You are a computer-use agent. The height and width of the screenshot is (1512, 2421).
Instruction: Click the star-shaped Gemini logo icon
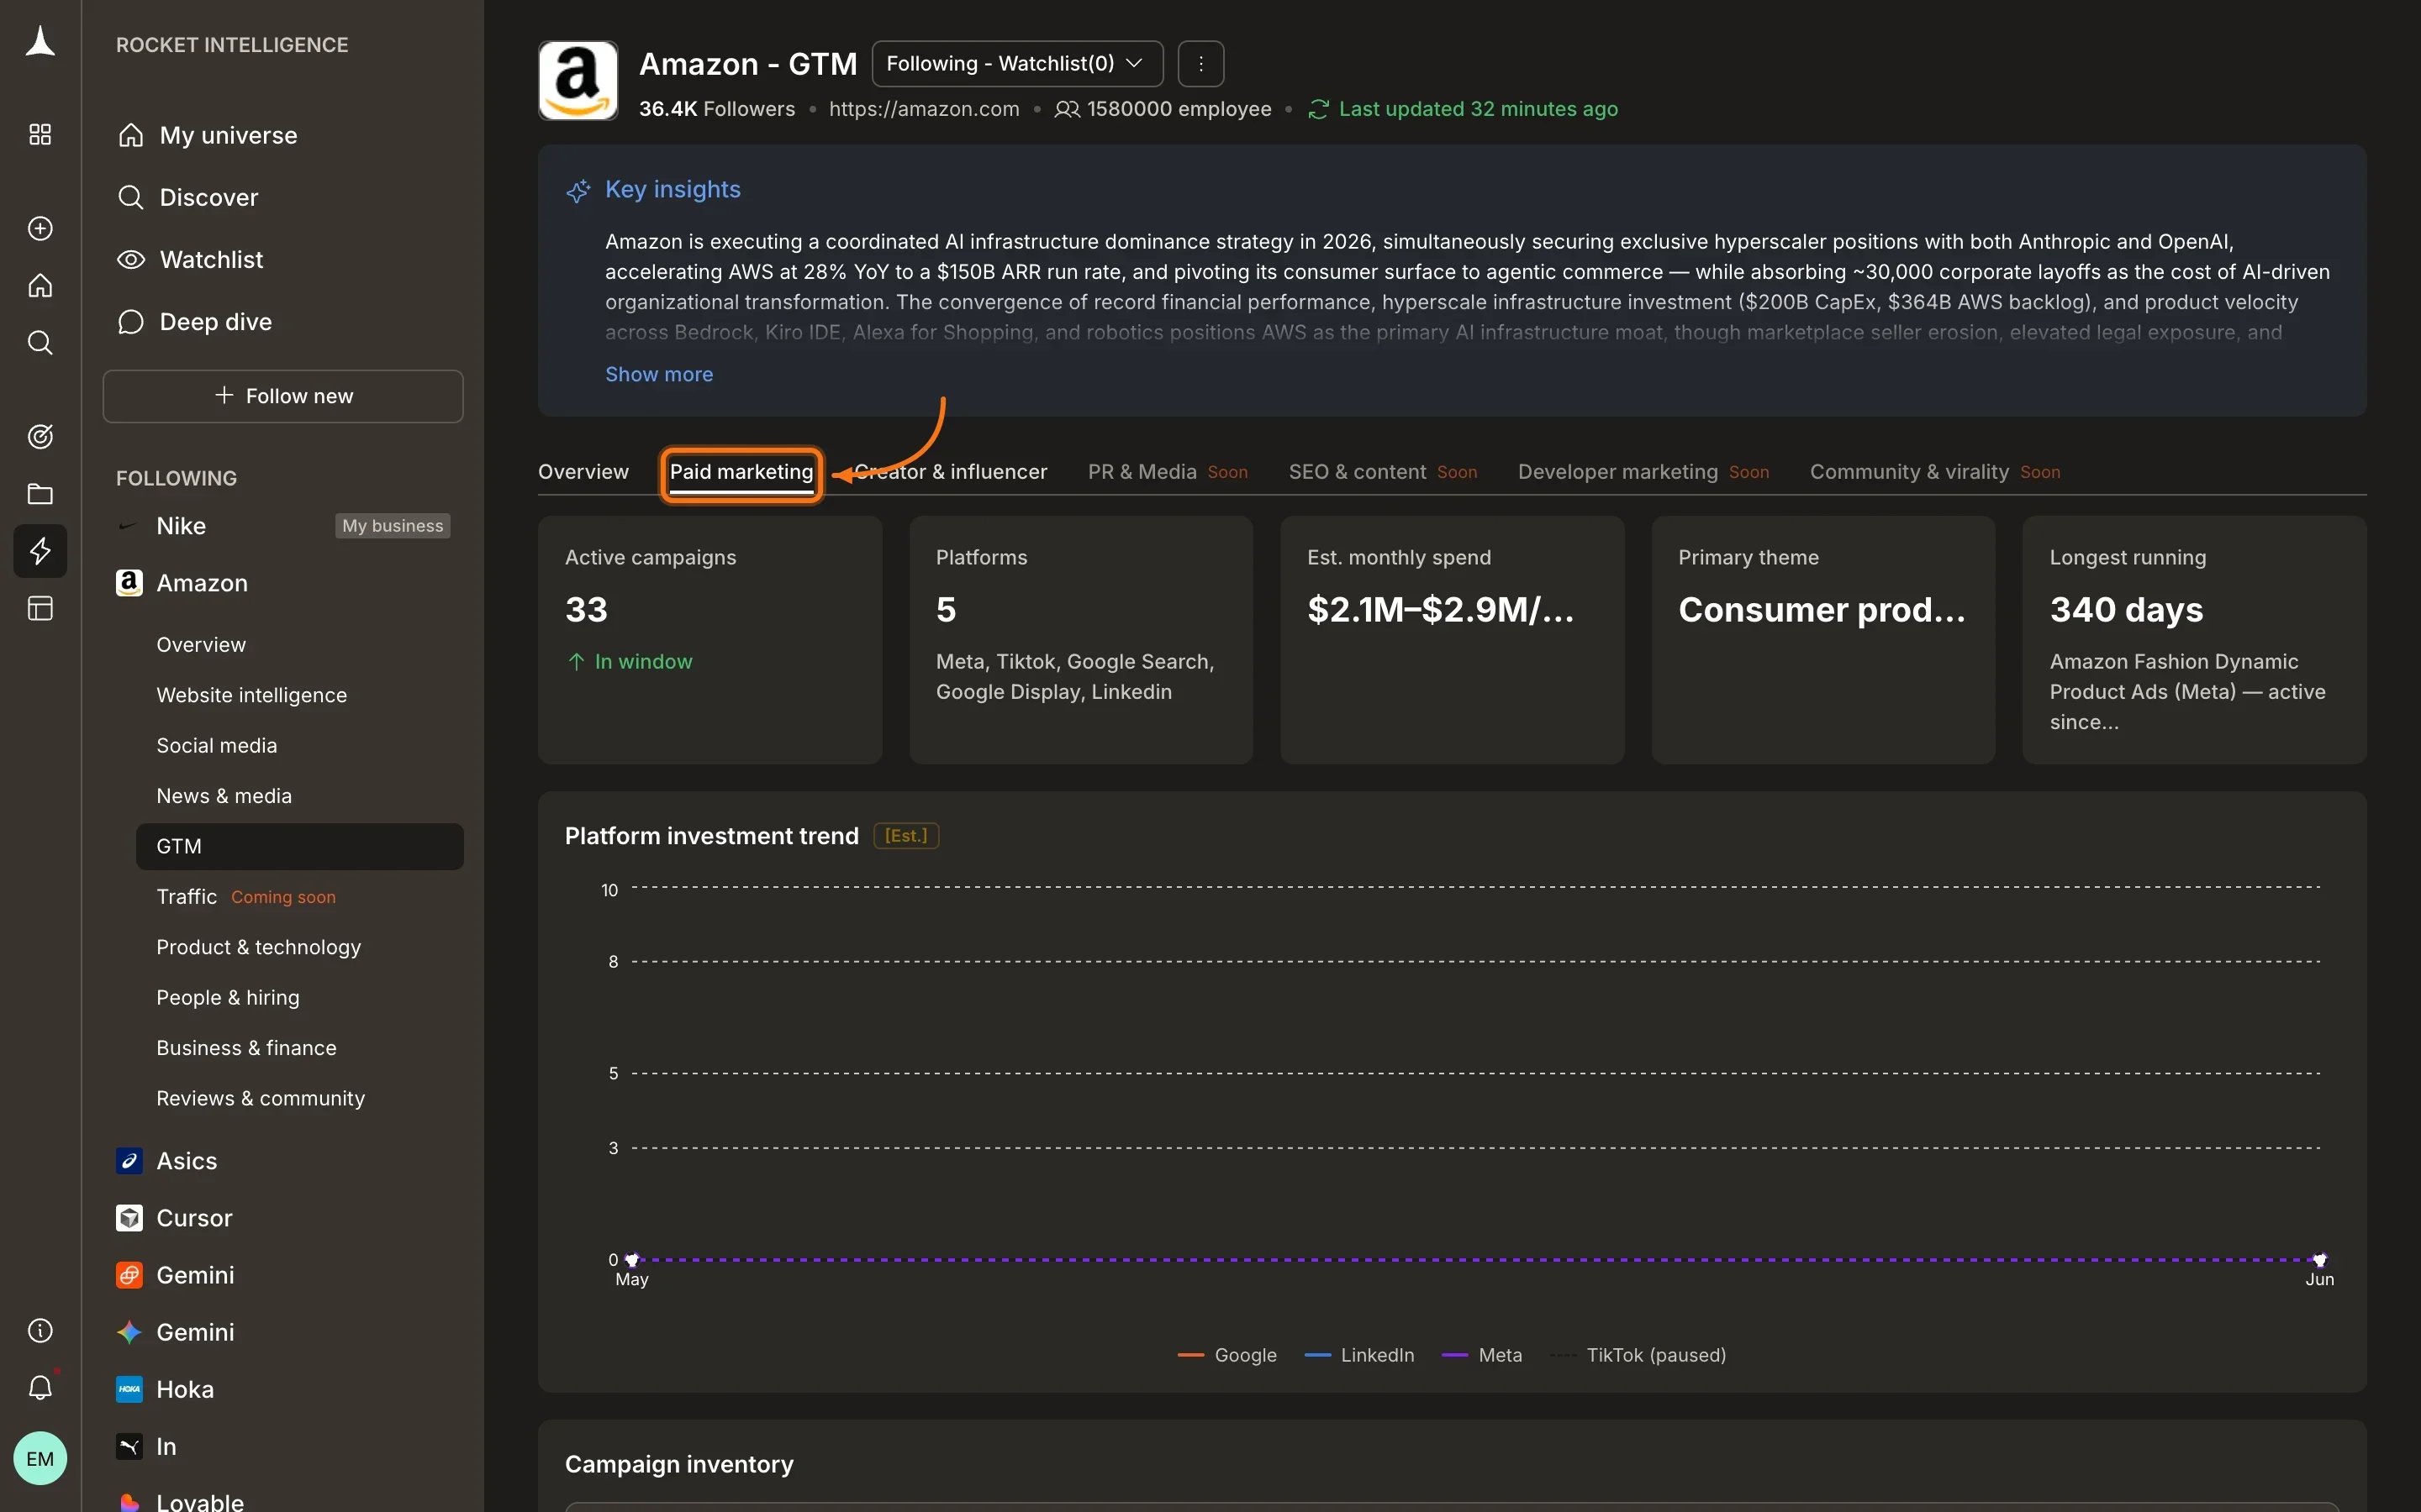point(129,1332)
